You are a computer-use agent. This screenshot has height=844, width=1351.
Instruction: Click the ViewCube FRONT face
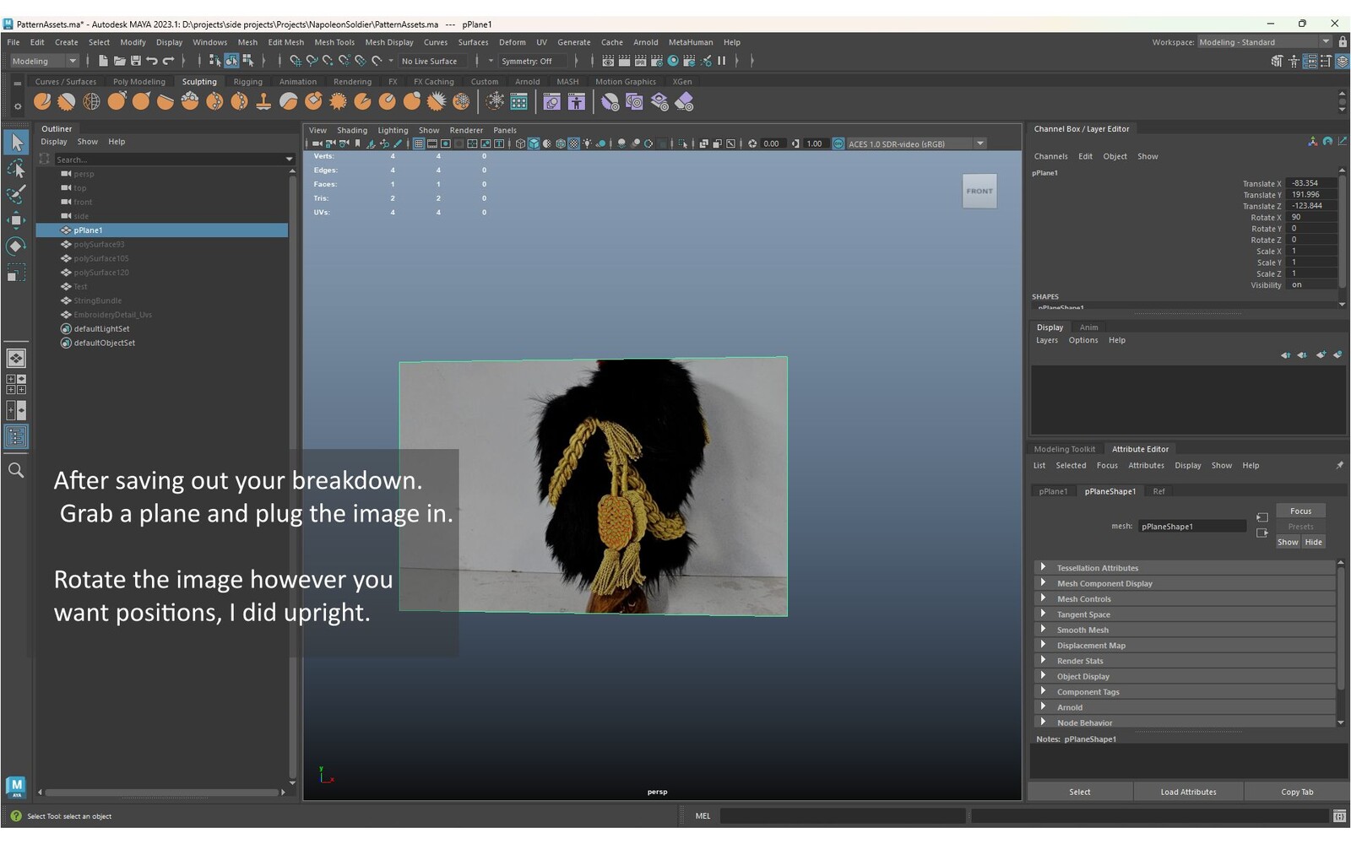979,191
